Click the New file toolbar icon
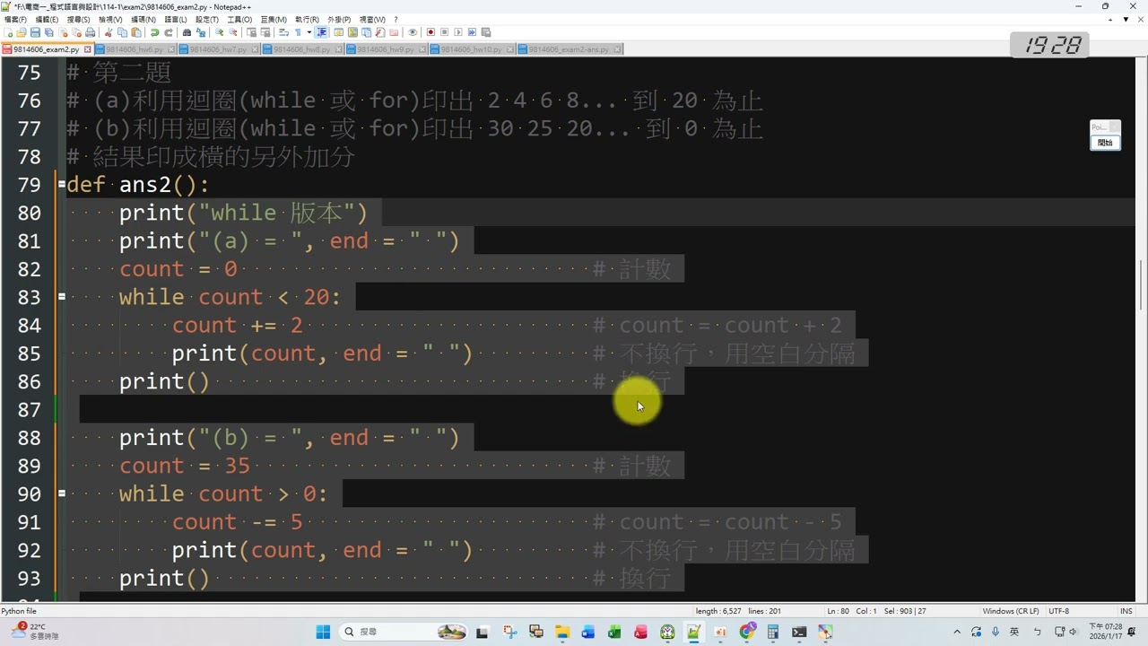Viewport: 1148px width, 646px height. tap(8, 32)
